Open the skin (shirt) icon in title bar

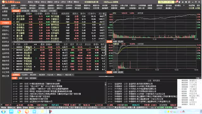pyautogui.click(x=186, y=2)
